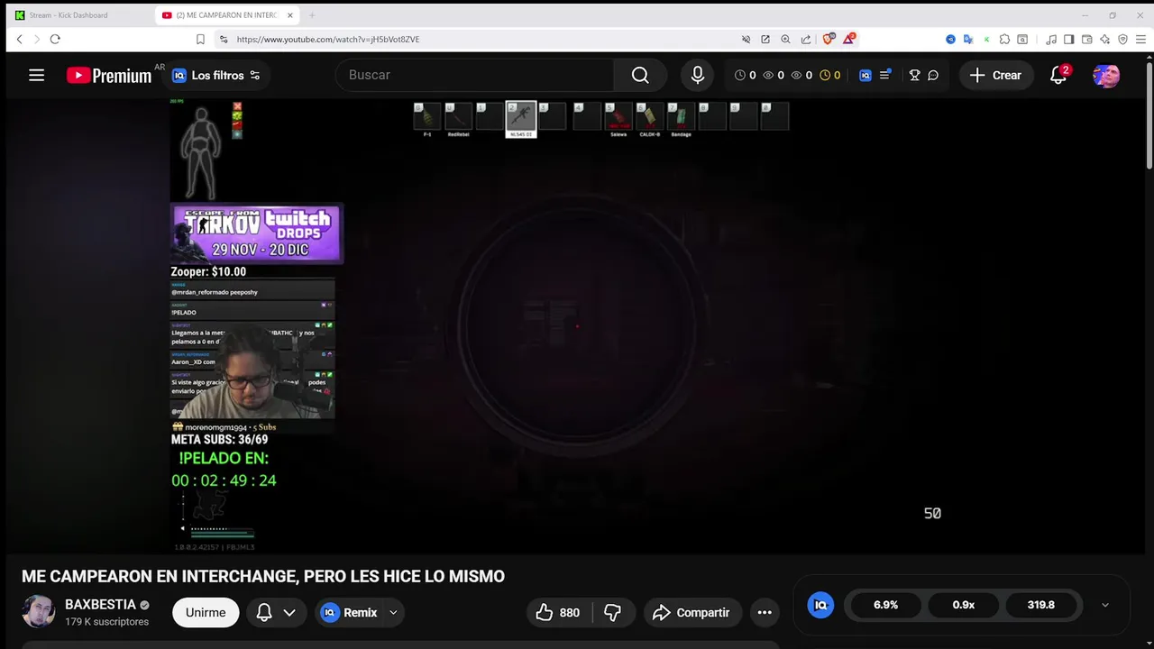Click the youtube.com address bar URL

(328, 40)
